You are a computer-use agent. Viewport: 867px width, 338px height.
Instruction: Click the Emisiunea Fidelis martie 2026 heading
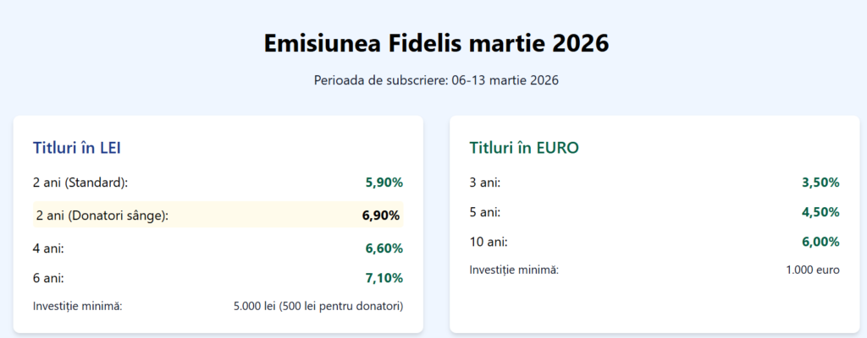[x=436, y=44]
